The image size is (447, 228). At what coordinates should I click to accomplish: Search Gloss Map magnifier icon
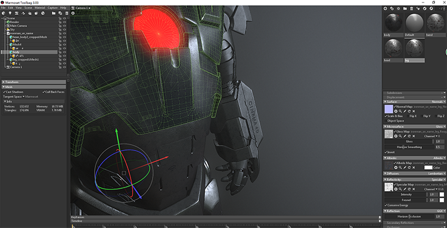pos(401,136)
